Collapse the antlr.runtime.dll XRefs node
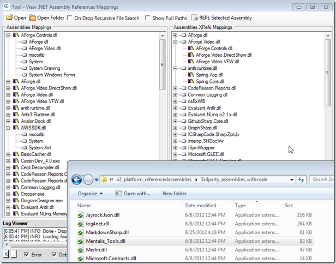Image resolution: width=336 pixels, height=264 pixels. pyautogui.click(x=175, y=68)
